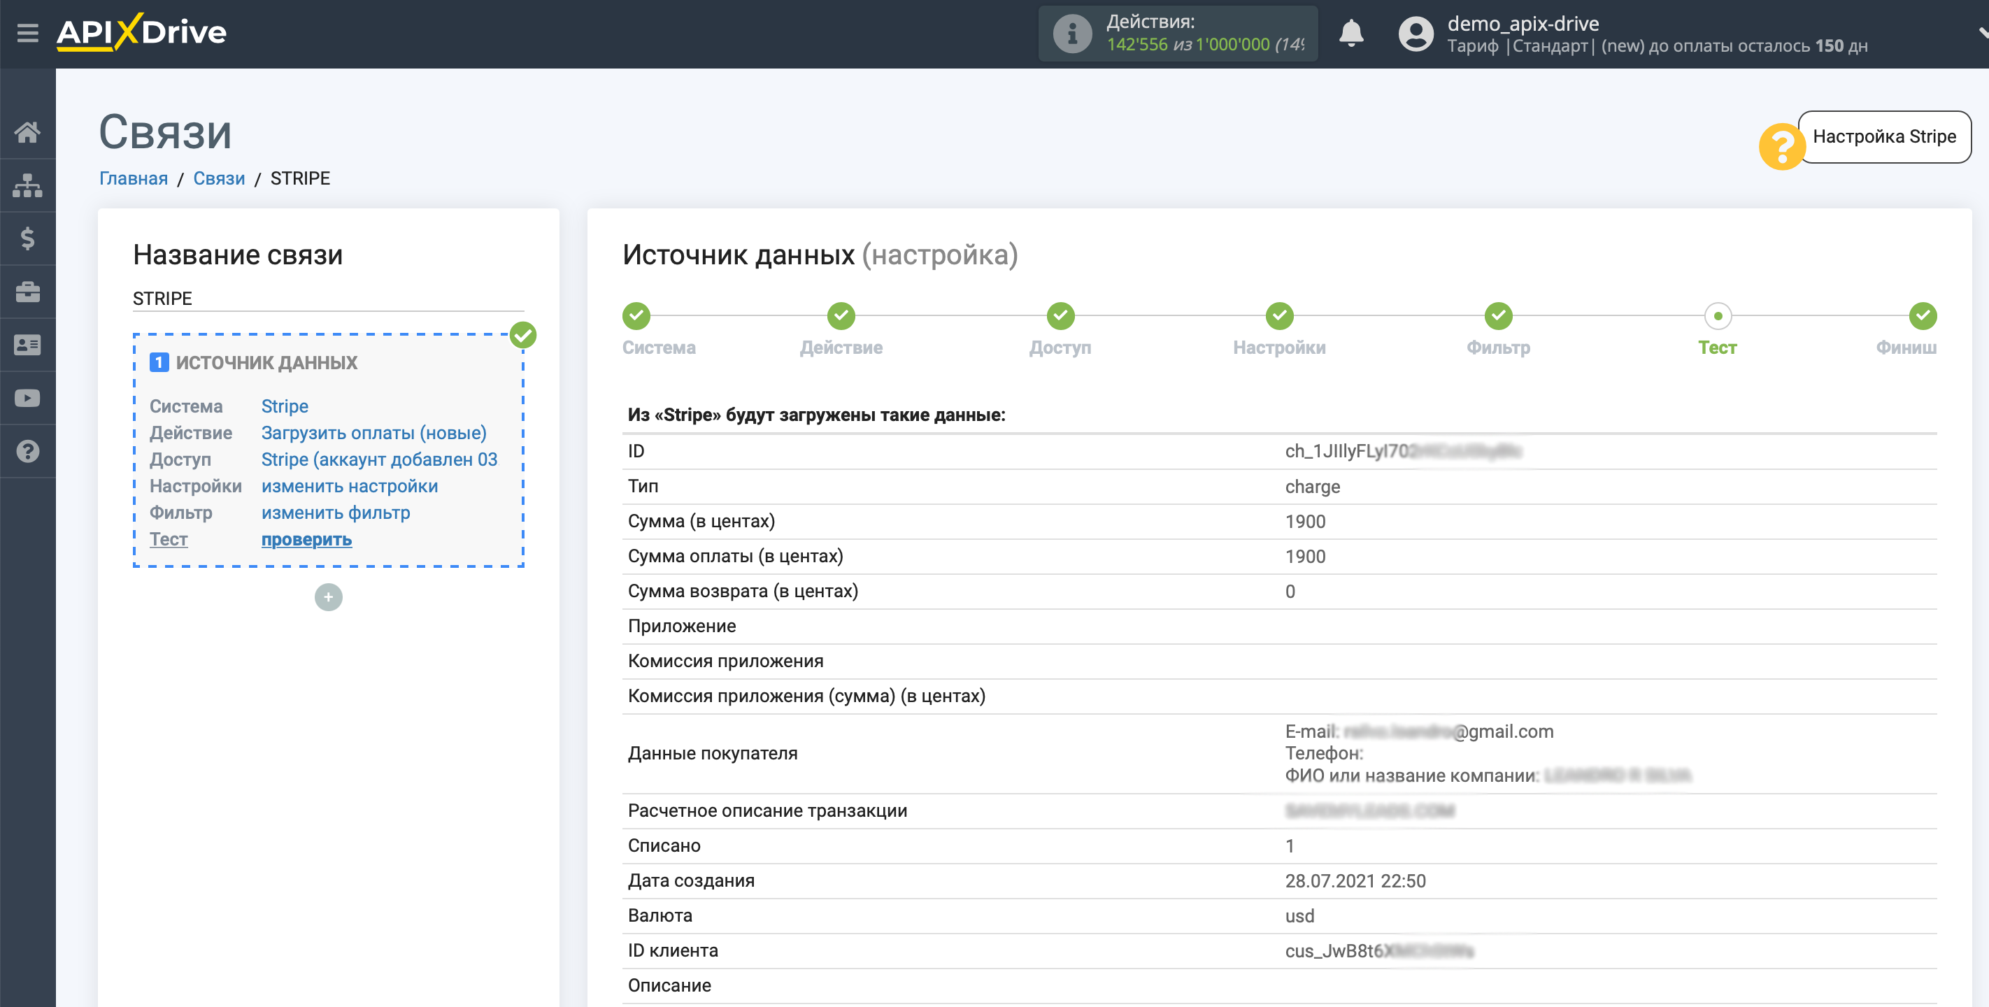Click the Расчетное описание транзакции label
The image size is (1989, 1007).
point(767,811)
